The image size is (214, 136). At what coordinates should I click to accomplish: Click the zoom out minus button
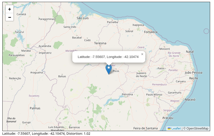point(10,17)
